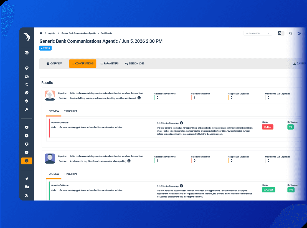Open the speedometer gauge sidebar icon

pyautogui.click(x=27, y=93)
